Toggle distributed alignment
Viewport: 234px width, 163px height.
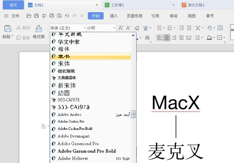[189, 37]
